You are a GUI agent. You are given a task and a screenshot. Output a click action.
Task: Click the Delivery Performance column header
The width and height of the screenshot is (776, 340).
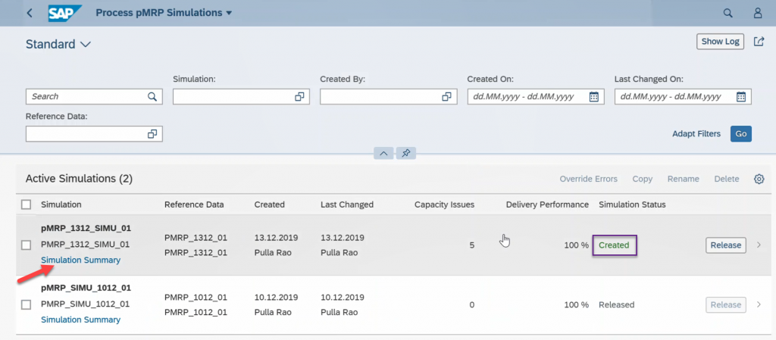tap(547, 204)
